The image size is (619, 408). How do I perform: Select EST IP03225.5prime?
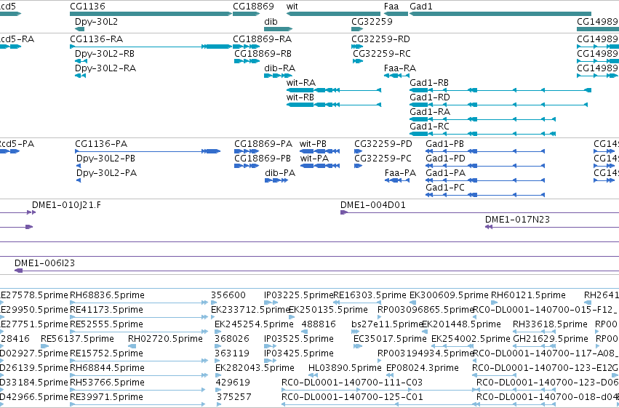271,303
